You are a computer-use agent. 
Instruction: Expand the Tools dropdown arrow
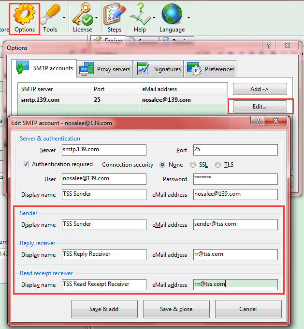point(64,17)
